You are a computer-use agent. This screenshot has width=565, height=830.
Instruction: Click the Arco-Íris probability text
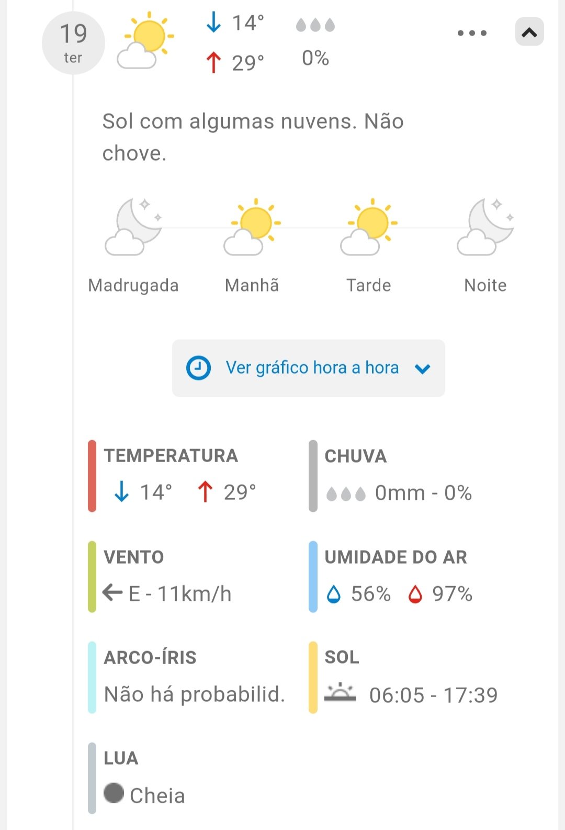coord(194,694)
